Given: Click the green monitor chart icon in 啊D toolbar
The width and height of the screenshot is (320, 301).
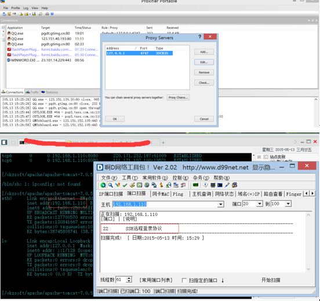Looking at the screenshot, I should coord(139,185).
